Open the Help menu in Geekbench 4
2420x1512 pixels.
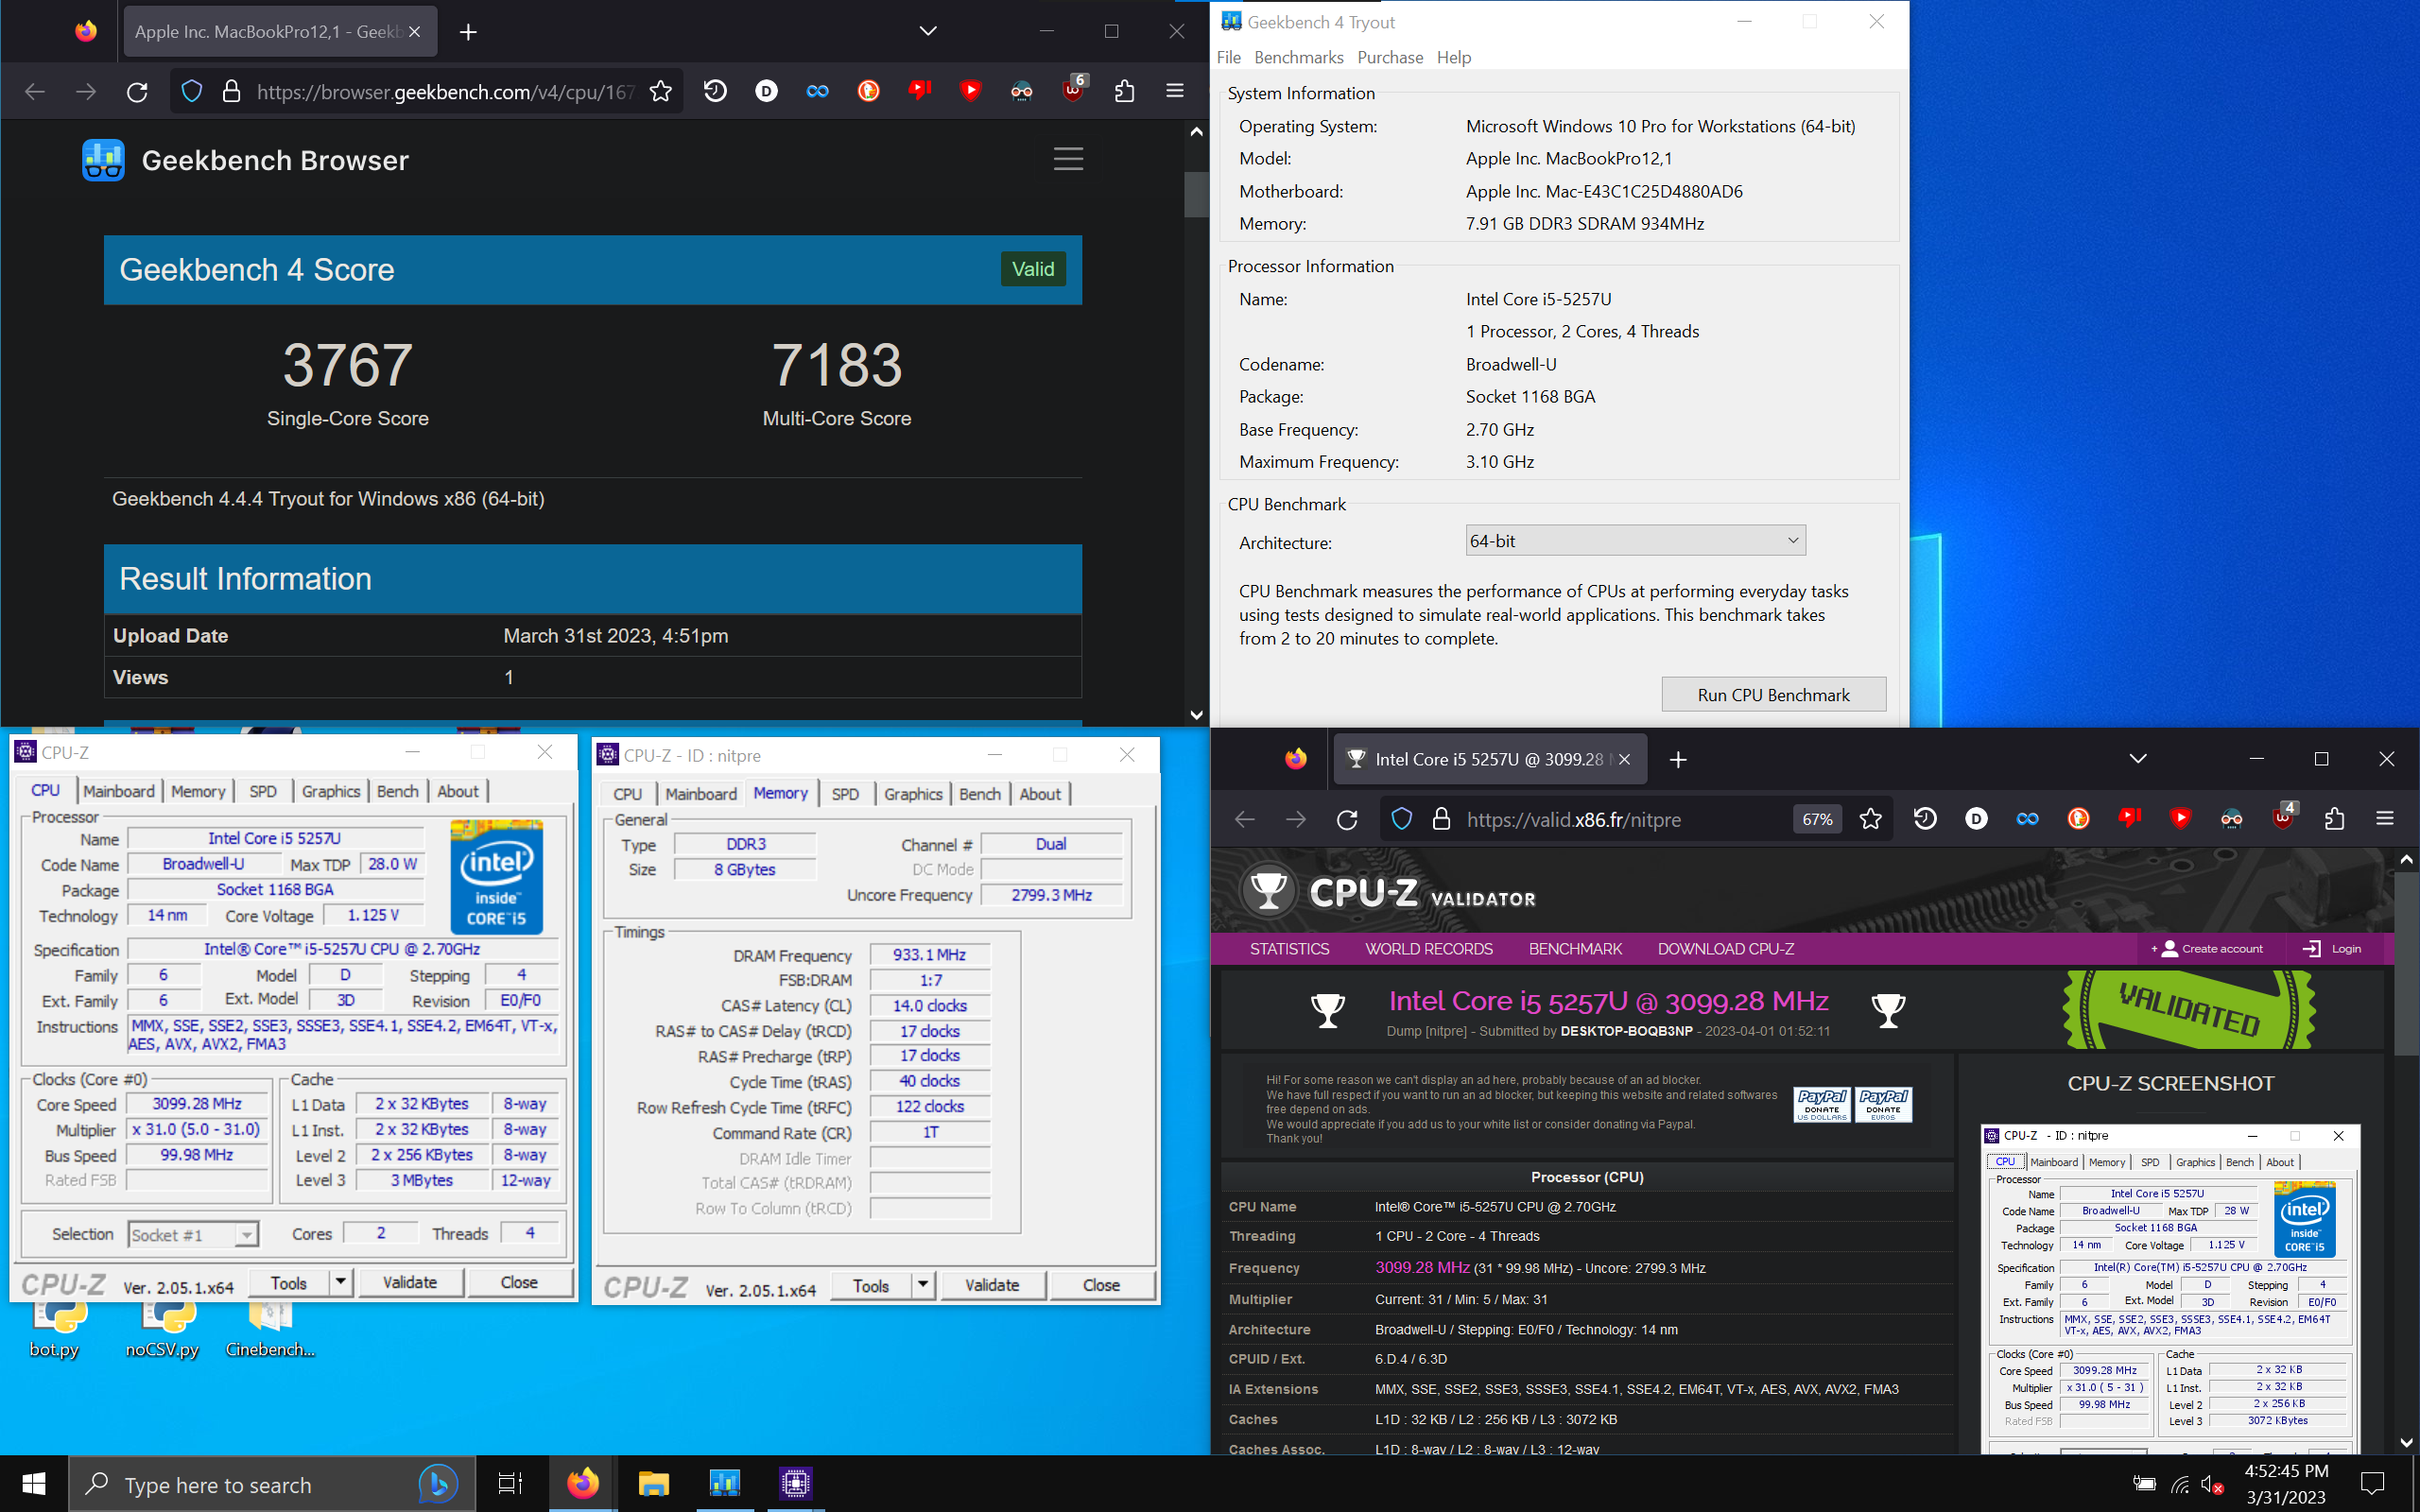1453,57
